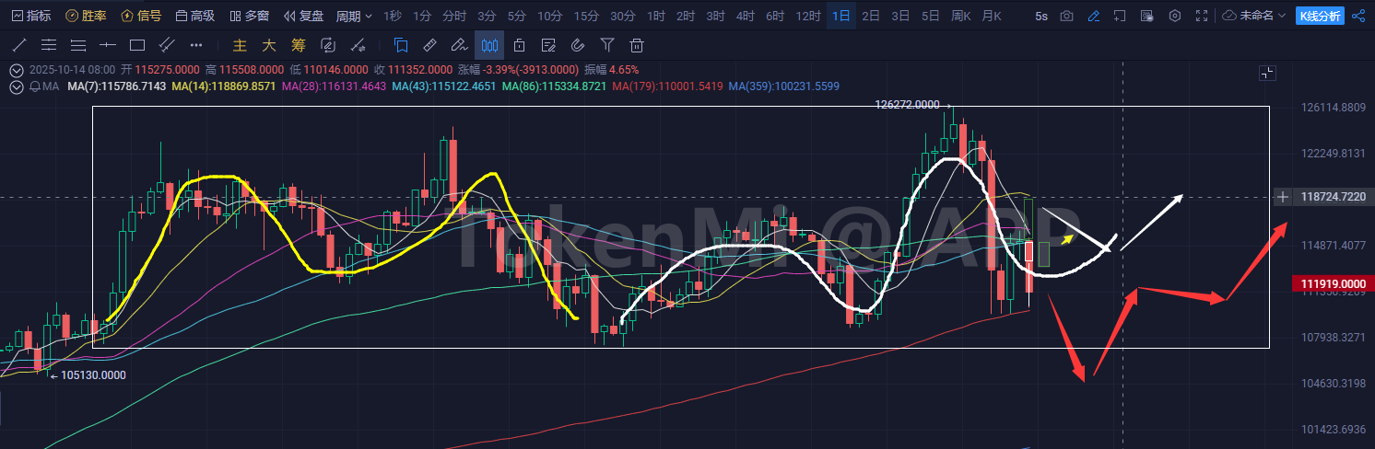Viewport: 1375px width, 449px height.
Task: Click the trash can delete drawings icon
Action: pos(636,44)
